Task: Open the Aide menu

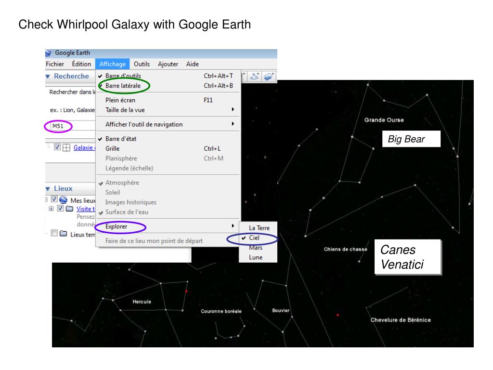Action: (193, 64)
